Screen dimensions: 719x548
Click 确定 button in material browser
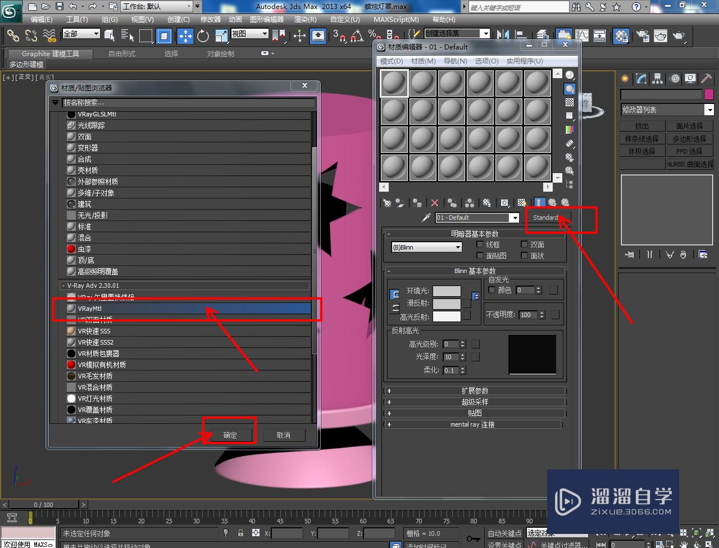point(230,435)
